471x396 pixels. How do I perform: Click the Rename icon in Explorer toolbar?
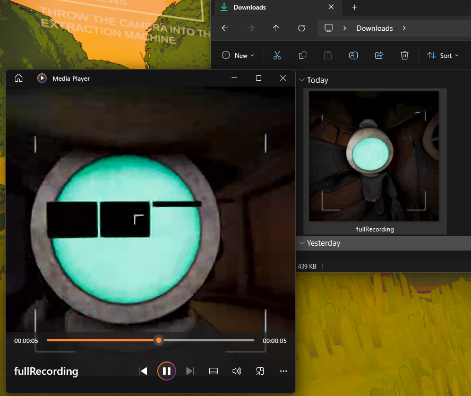click(353, 55)
